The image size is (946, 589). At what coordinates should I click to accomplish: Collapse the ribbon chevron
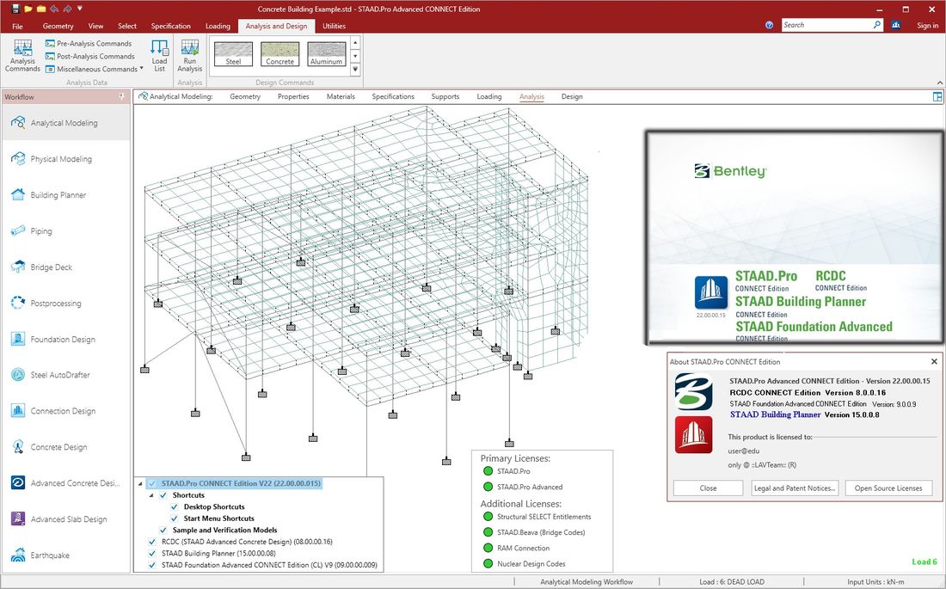(939, 83)
